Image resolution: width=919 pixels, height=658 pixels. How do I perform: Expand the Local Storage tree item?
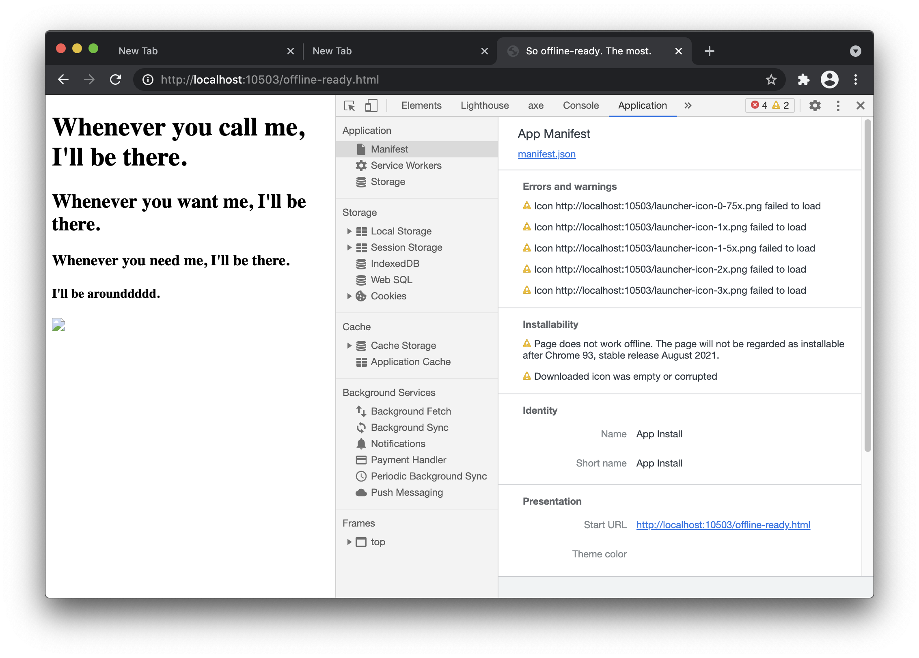coord(349,231)
